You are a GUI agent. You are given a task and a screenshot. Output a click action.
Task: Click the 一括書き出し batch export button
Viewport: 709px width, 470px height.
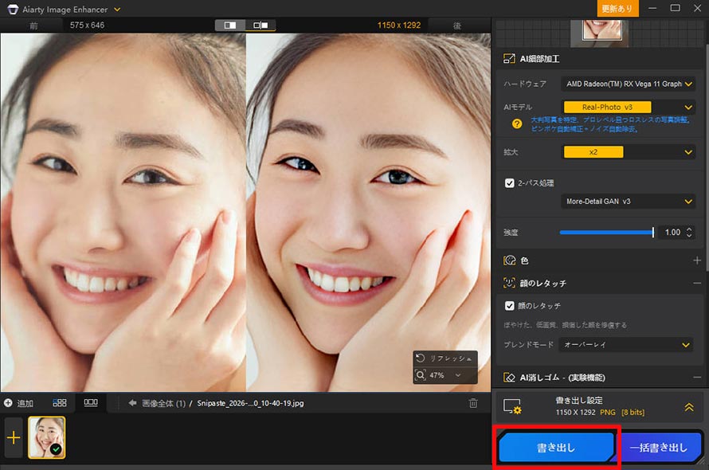[661, 448]
